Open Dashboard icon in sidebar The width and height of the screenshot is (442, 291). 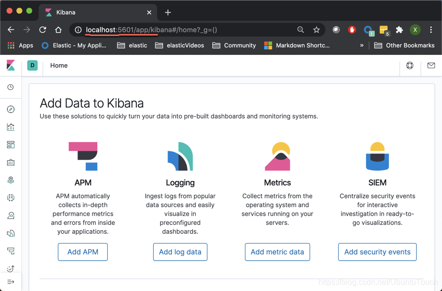[11, 145]
